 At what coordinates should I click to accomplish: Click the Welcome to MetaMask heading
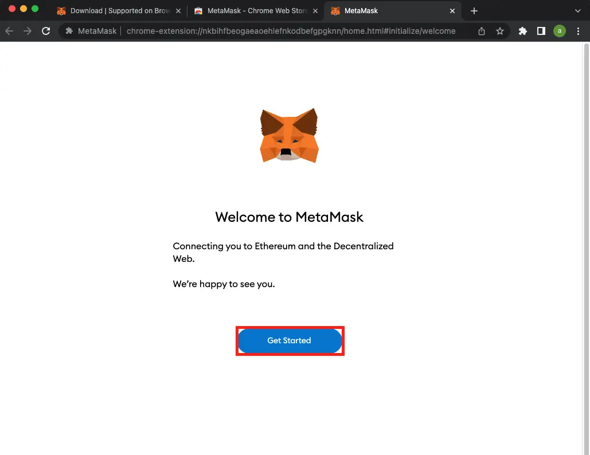click(x=289, y=217)
